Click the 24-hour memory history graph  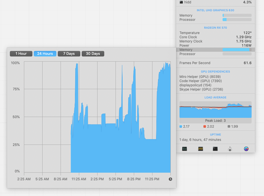click(x=97, y=117)
